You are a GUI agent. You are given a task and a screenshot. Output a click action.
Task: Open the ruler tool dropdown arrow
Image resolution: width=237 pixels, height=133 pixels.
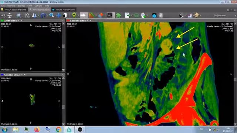pos(96,15)
